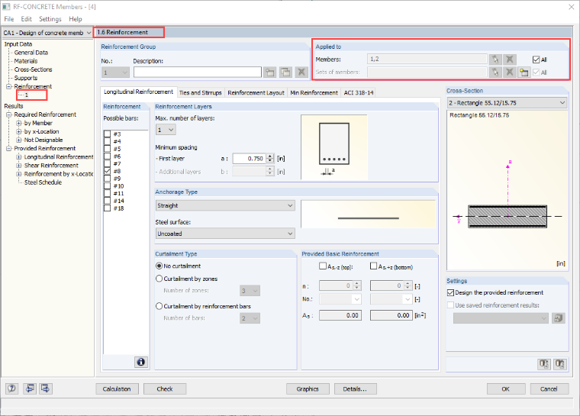Image resolution: width=580 pixels, height=416 pixels.
Task: Expand the by Member tree node
Action: click(x=18, y=123)
